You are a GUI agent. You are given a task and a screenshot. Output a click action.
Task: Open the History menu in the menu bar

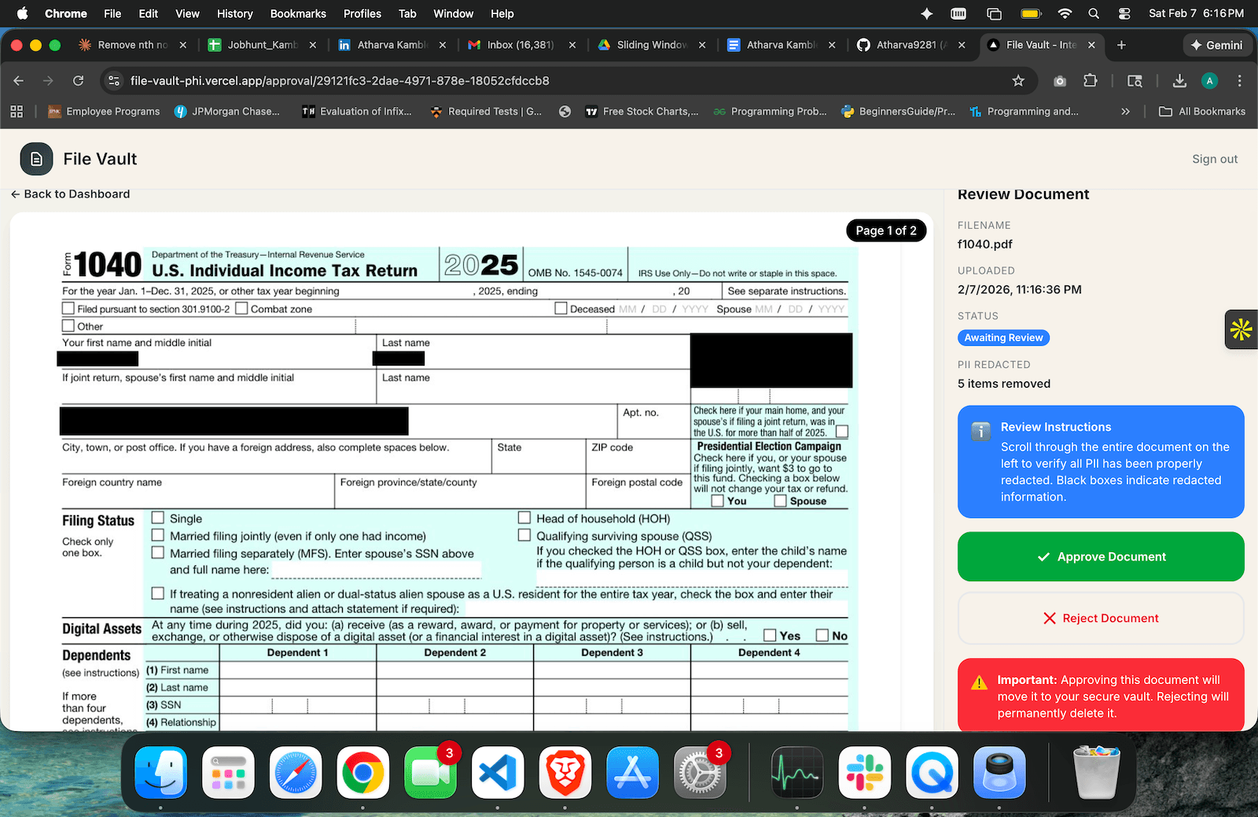(234, 13)
